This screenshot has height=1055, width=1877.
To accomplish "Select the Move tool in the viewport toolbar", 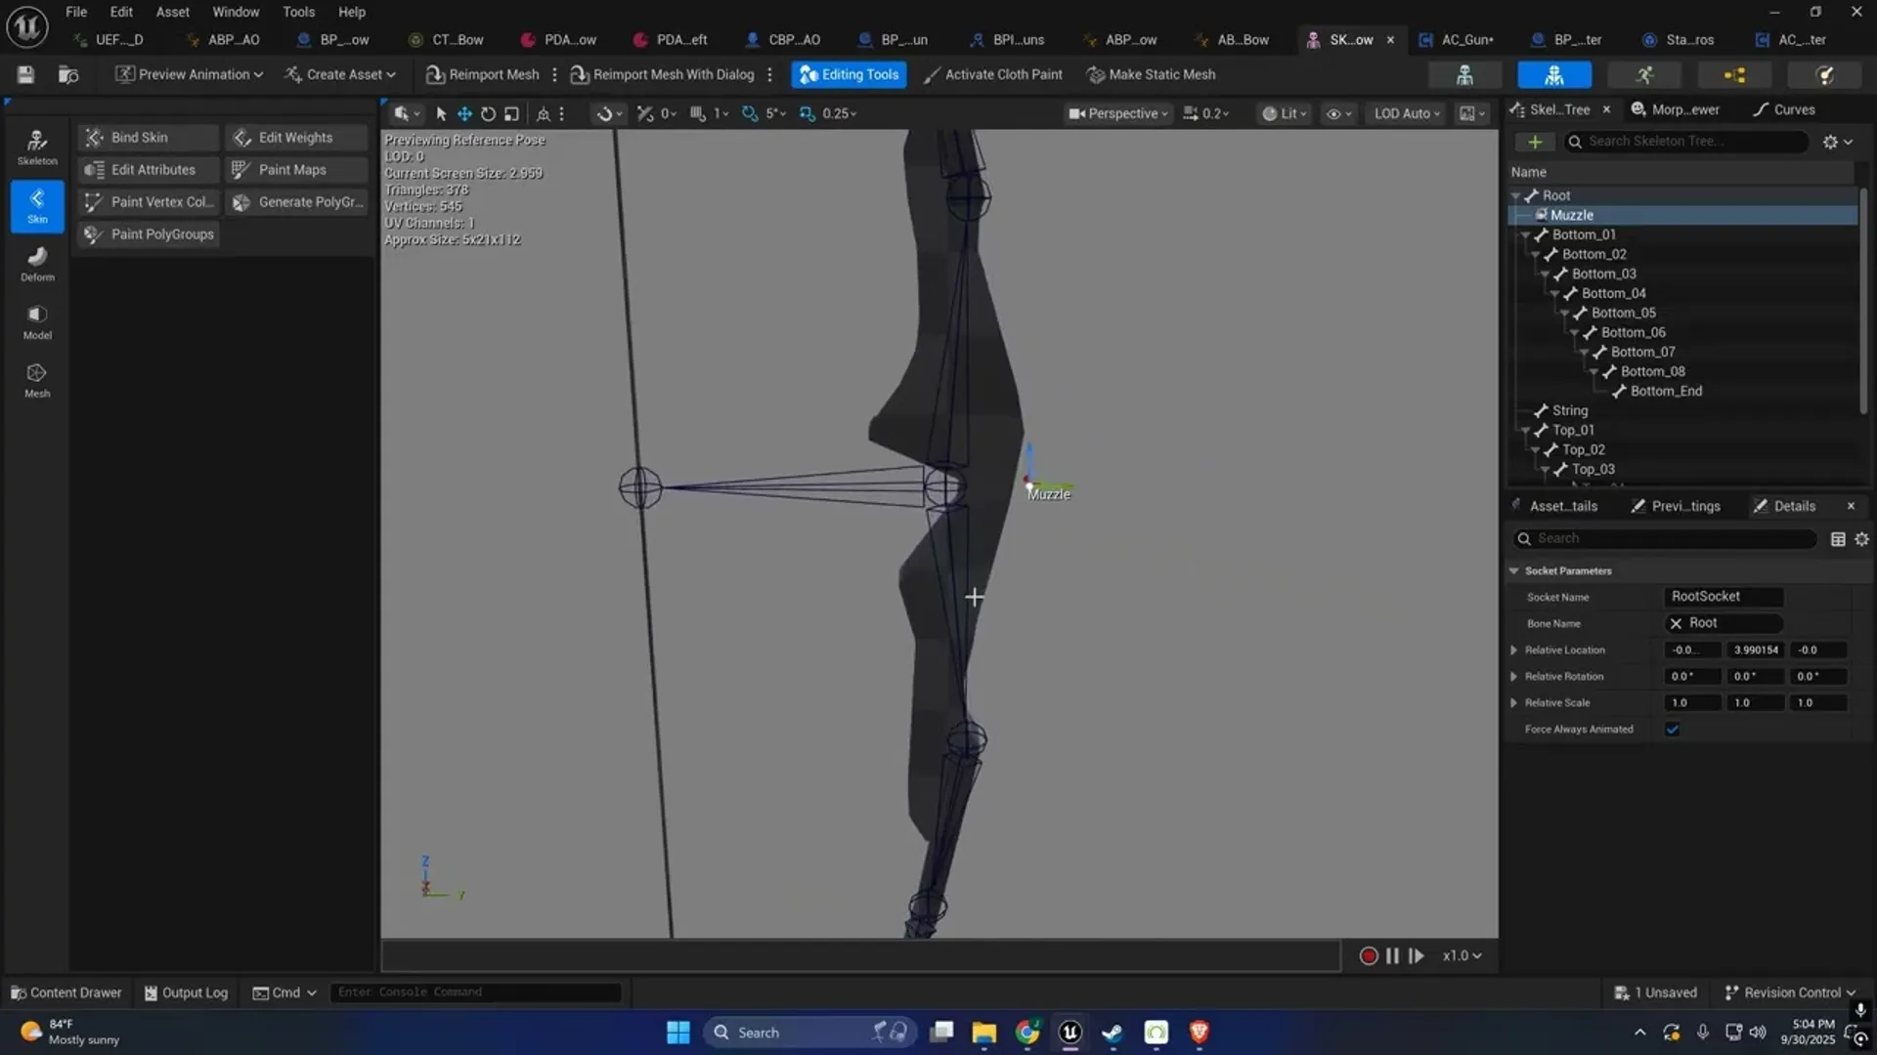I will point(464,112).
